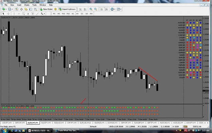Expand the Periods dropdown arrow
This screenshot has height=133, width=212.
[115, 9]
